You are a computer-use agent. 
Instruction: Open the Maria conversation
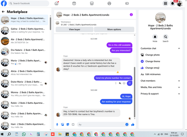(24, 62)
